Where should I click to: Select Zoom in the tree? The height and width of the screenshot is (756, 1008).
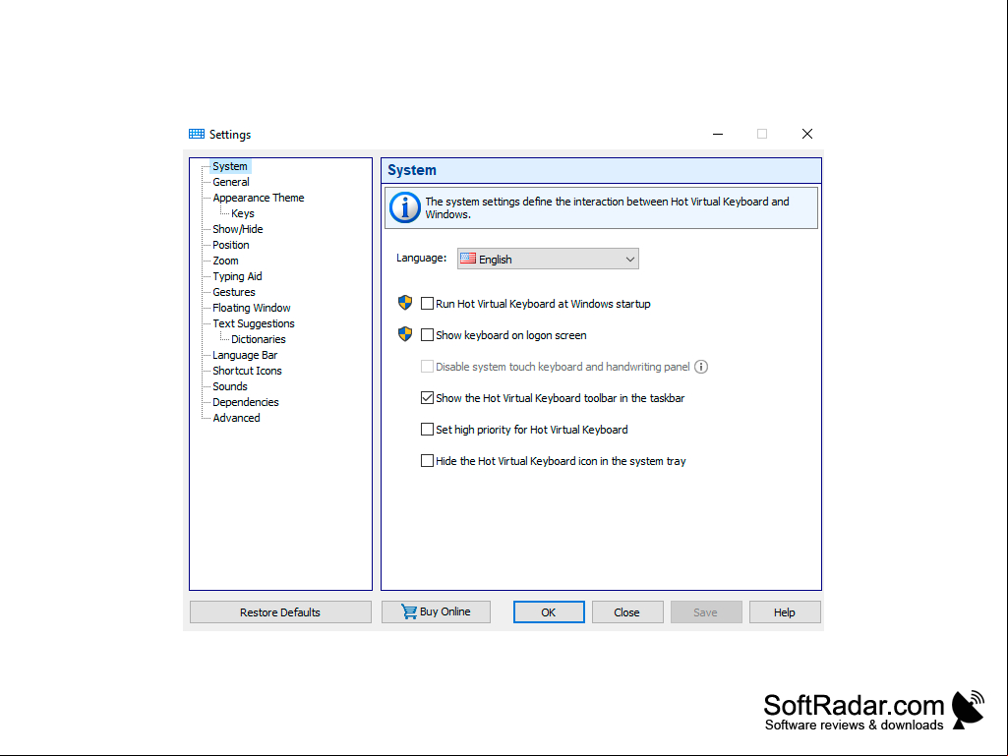tap(225, 261)
